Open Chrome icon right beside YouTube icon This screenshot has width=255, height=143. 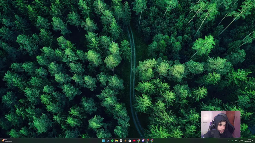click(138, 141)
